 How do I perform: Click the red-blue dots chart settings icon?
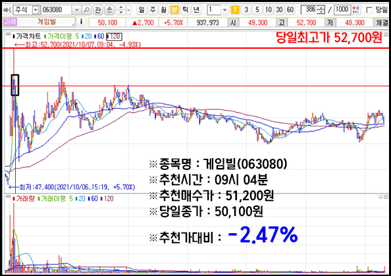point(356,10)
